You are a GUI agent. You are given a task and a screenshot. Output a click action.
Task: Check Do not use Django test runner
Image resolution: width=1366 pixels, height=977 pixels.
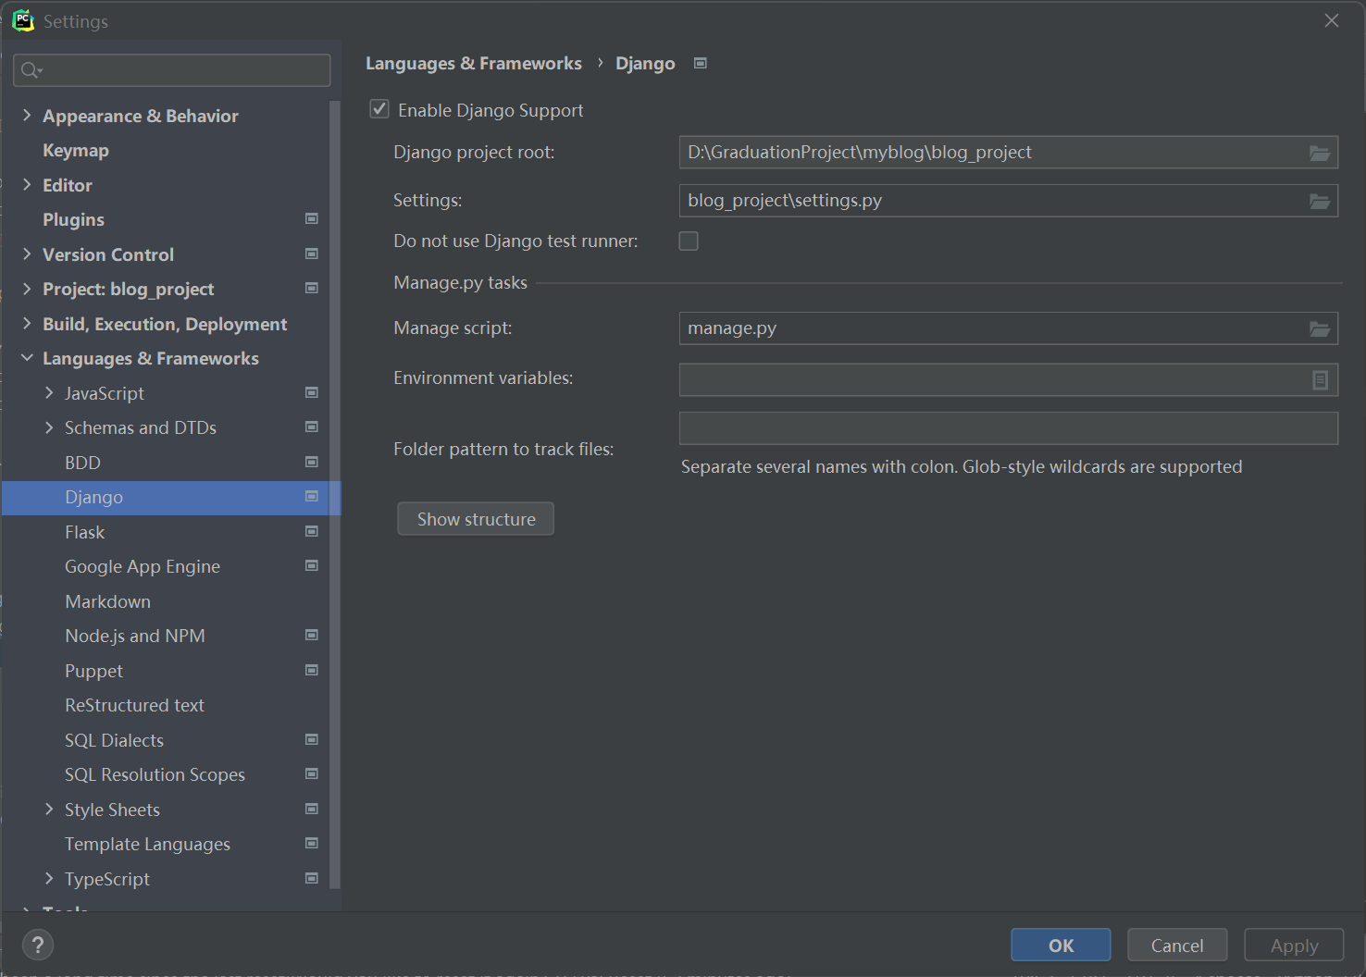click(689, 241)
